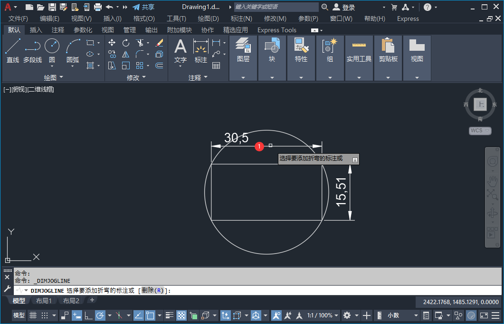Switch to the 布局1 layout tab

44,301
